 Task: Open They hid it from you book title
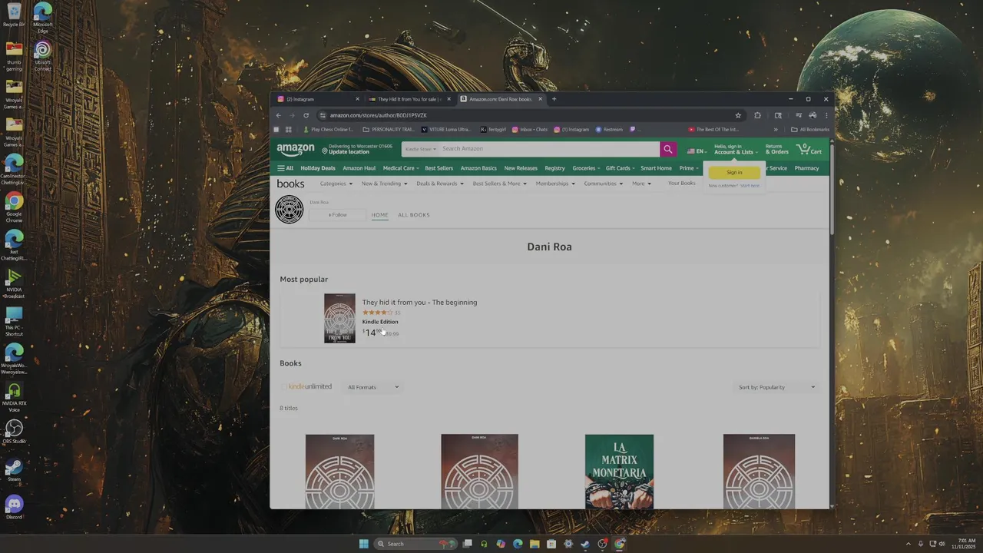[x=419, y=303]
